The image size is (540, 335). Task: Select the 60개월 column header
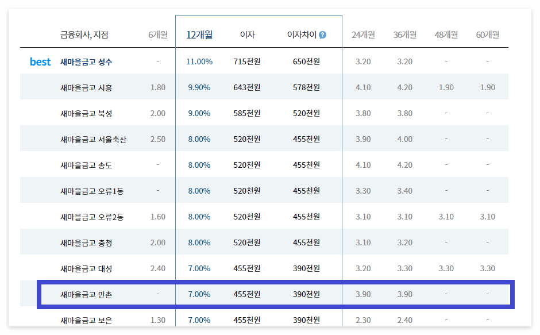[487, 35]
